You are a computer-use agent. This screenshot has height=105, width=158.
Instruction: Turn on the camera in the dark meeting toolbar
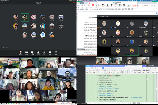[26, 52]
